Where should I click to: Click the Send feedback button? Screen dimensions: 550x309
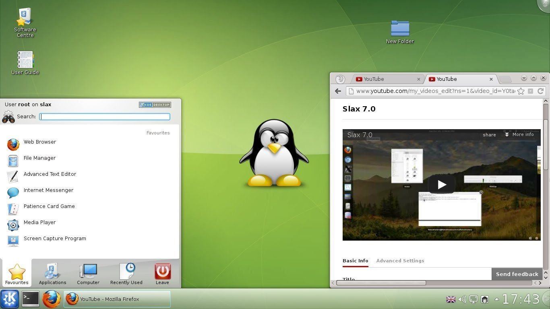[517, 274]
